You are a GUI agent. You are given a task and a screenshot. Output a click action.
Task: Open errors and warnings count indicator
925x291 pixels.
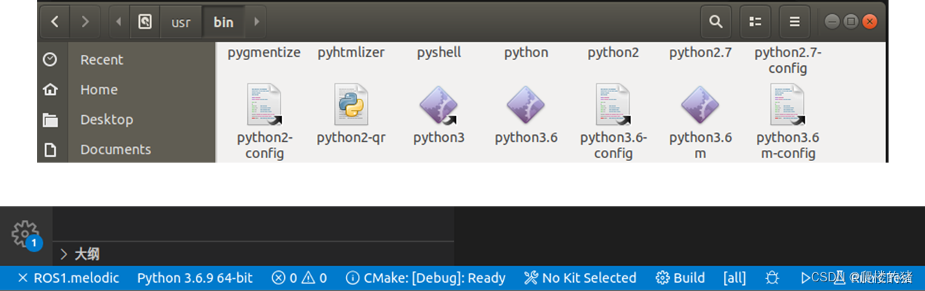tap(299, 278)
